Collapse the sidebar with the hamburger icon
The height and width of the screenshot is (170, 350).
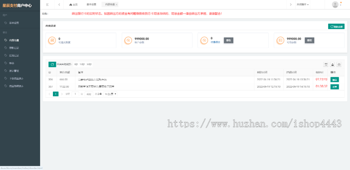pos(47,4)
